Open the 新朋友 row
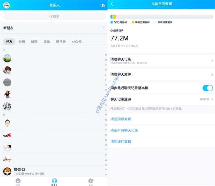Screen dimensions: 215x186 54,28
